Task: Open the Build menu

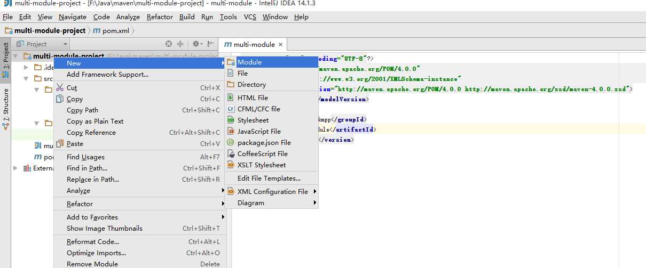Action: click(x=187, y=17)
